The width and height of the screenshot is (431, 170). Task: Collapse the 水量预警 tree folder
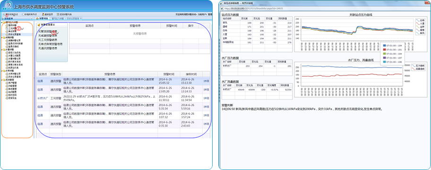1,50
